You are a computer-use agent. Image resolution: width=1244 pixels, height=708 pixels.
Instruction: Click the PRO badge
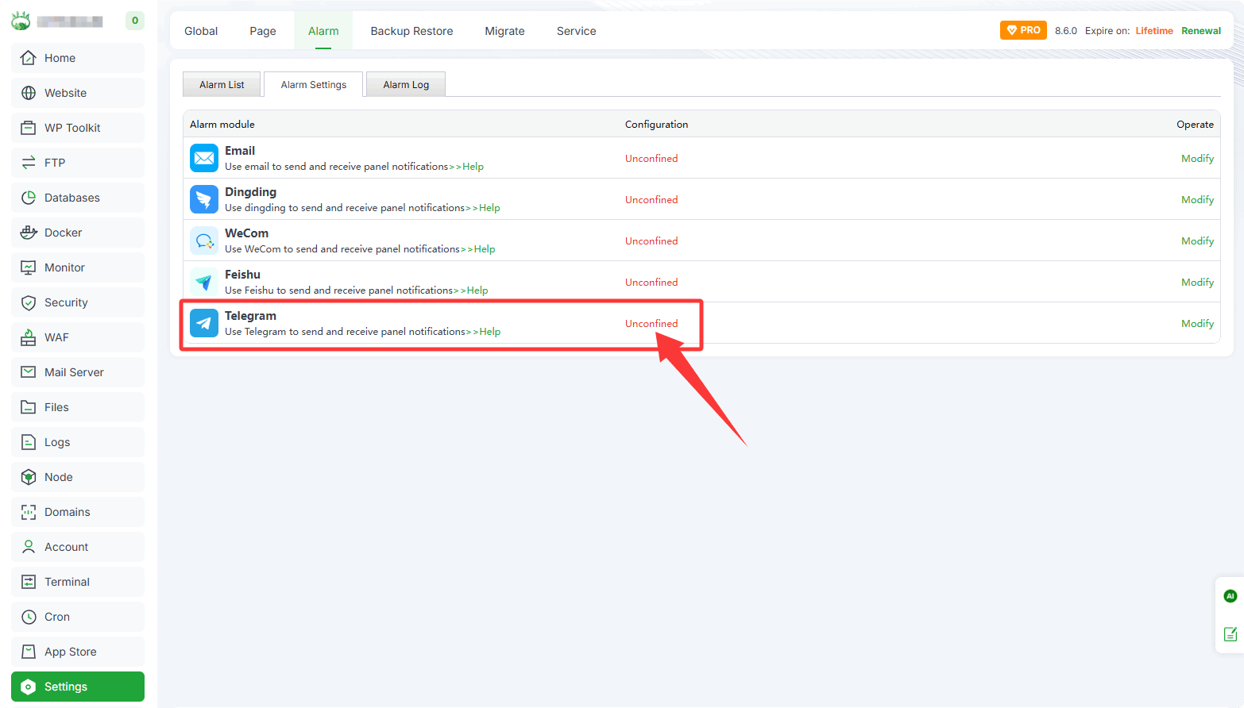click(1023, 30)
